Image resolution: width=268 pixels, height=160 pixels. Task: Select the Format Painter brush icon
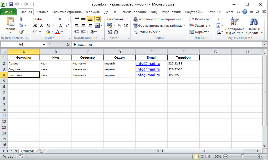tap(21, 32)
